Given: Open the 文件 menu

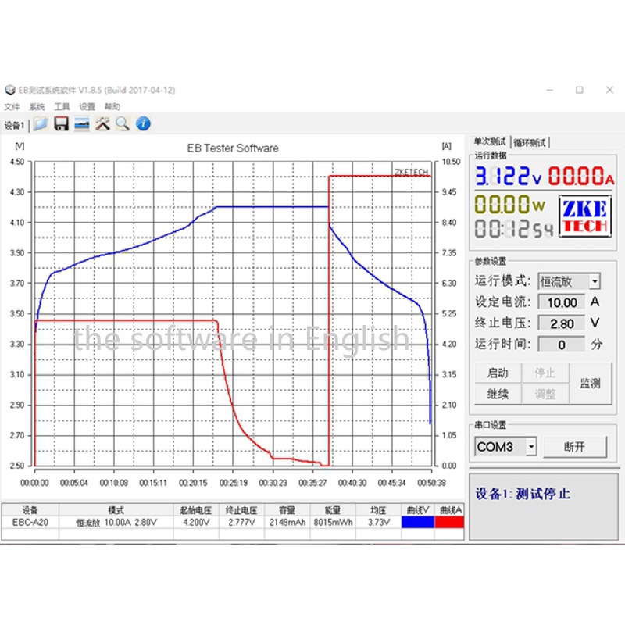Looking at the screenshot, I should [x=12, y=107].
